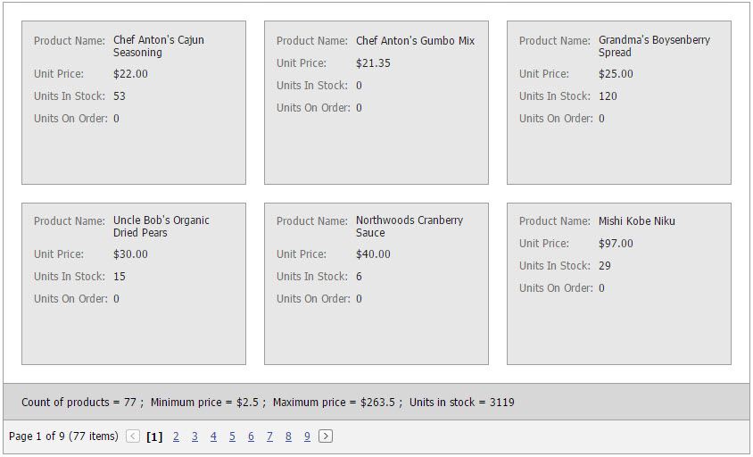
Task: Pick the Northwoods Cranberry Sauce card
Action: (x=376, y=284)
